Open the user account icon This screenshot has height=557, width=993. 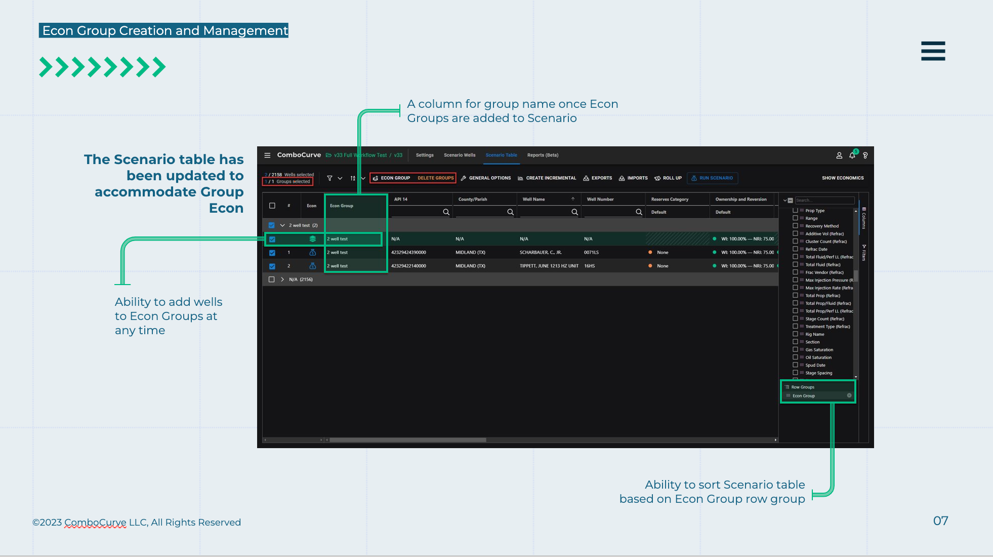(x=839, y=155)
